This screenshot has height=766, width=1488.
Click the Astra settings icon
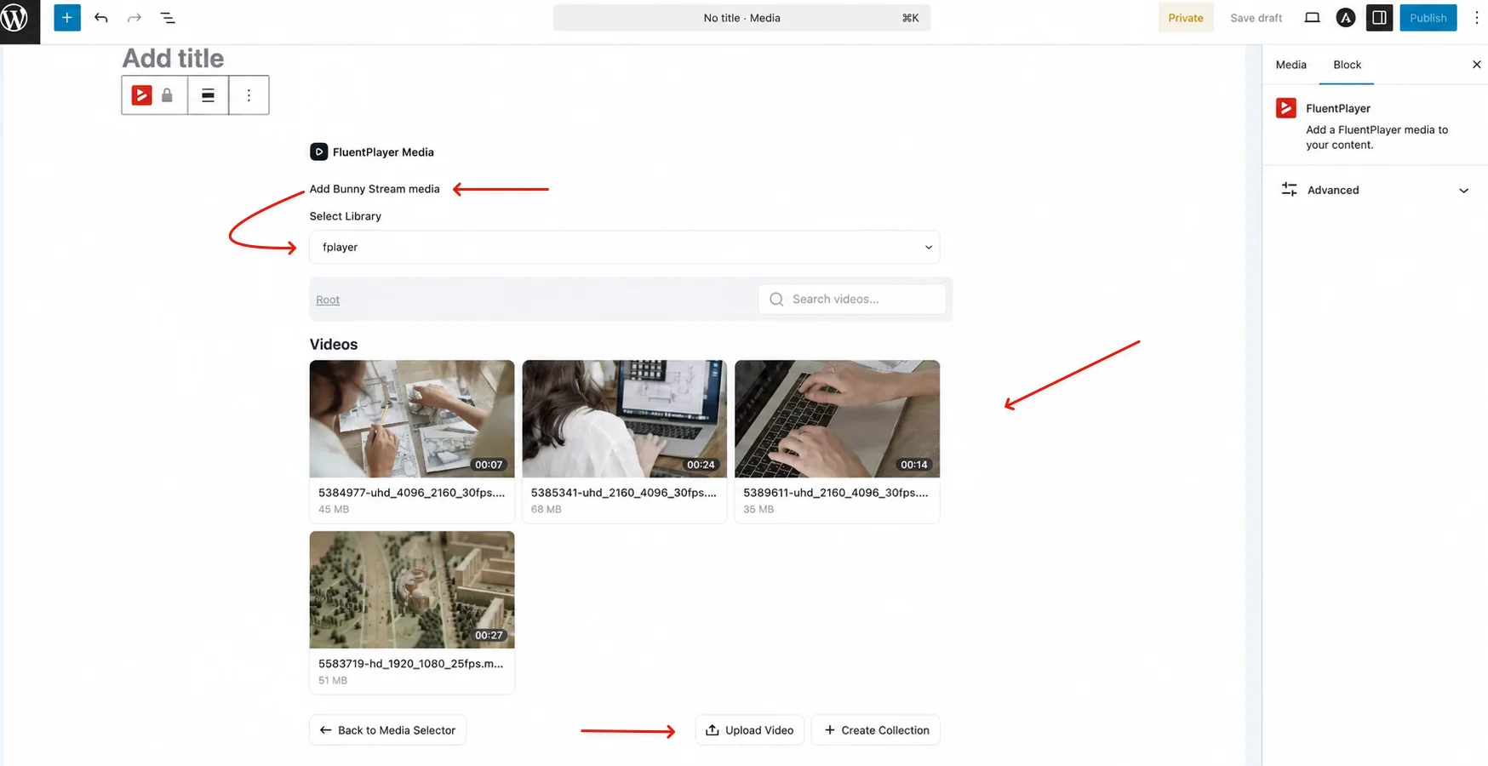[x=1345, y=18]
